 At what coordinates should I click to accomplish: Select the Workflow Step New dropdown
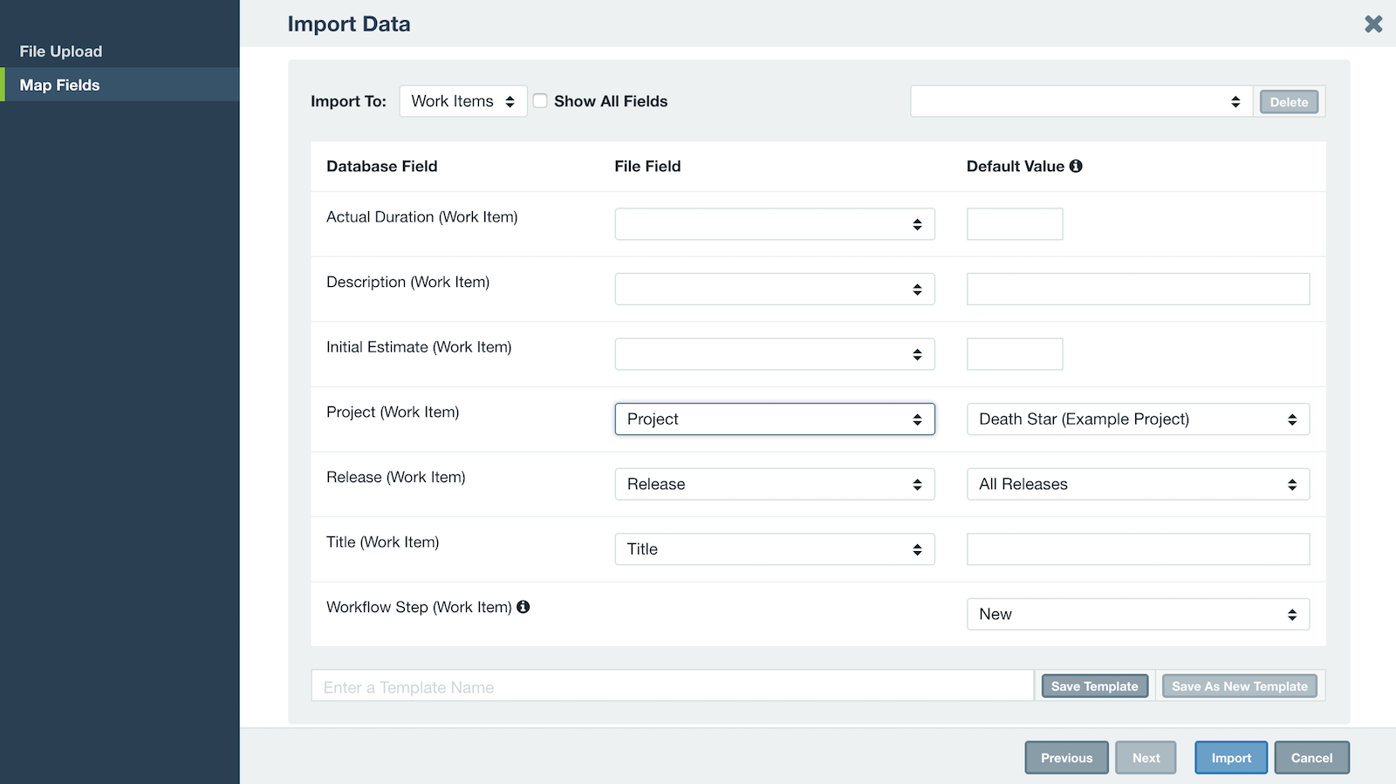pyautogui.click(x=1137, y=615)
